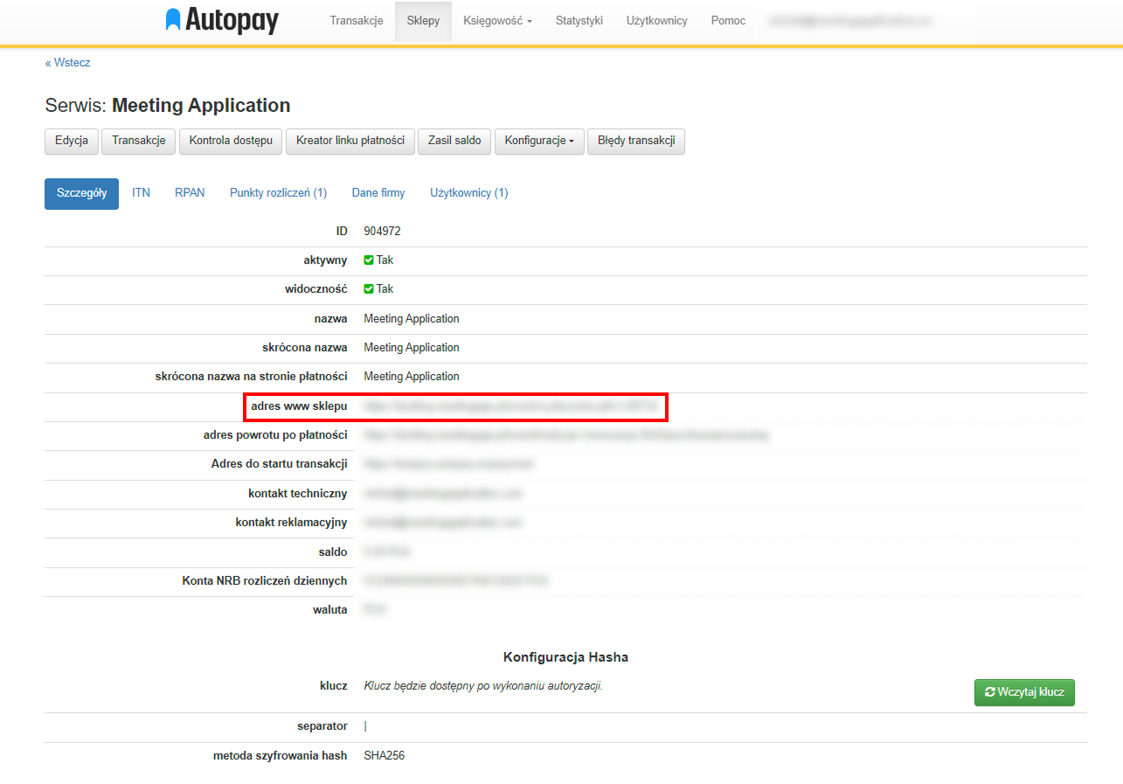Click the skrócona nazwa na stronie płatności value

412,377
